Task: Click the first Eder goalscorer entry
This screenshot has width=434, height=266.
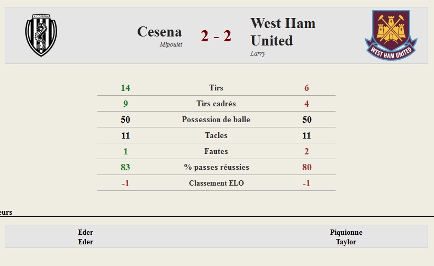Action: [x=86, y=232]
